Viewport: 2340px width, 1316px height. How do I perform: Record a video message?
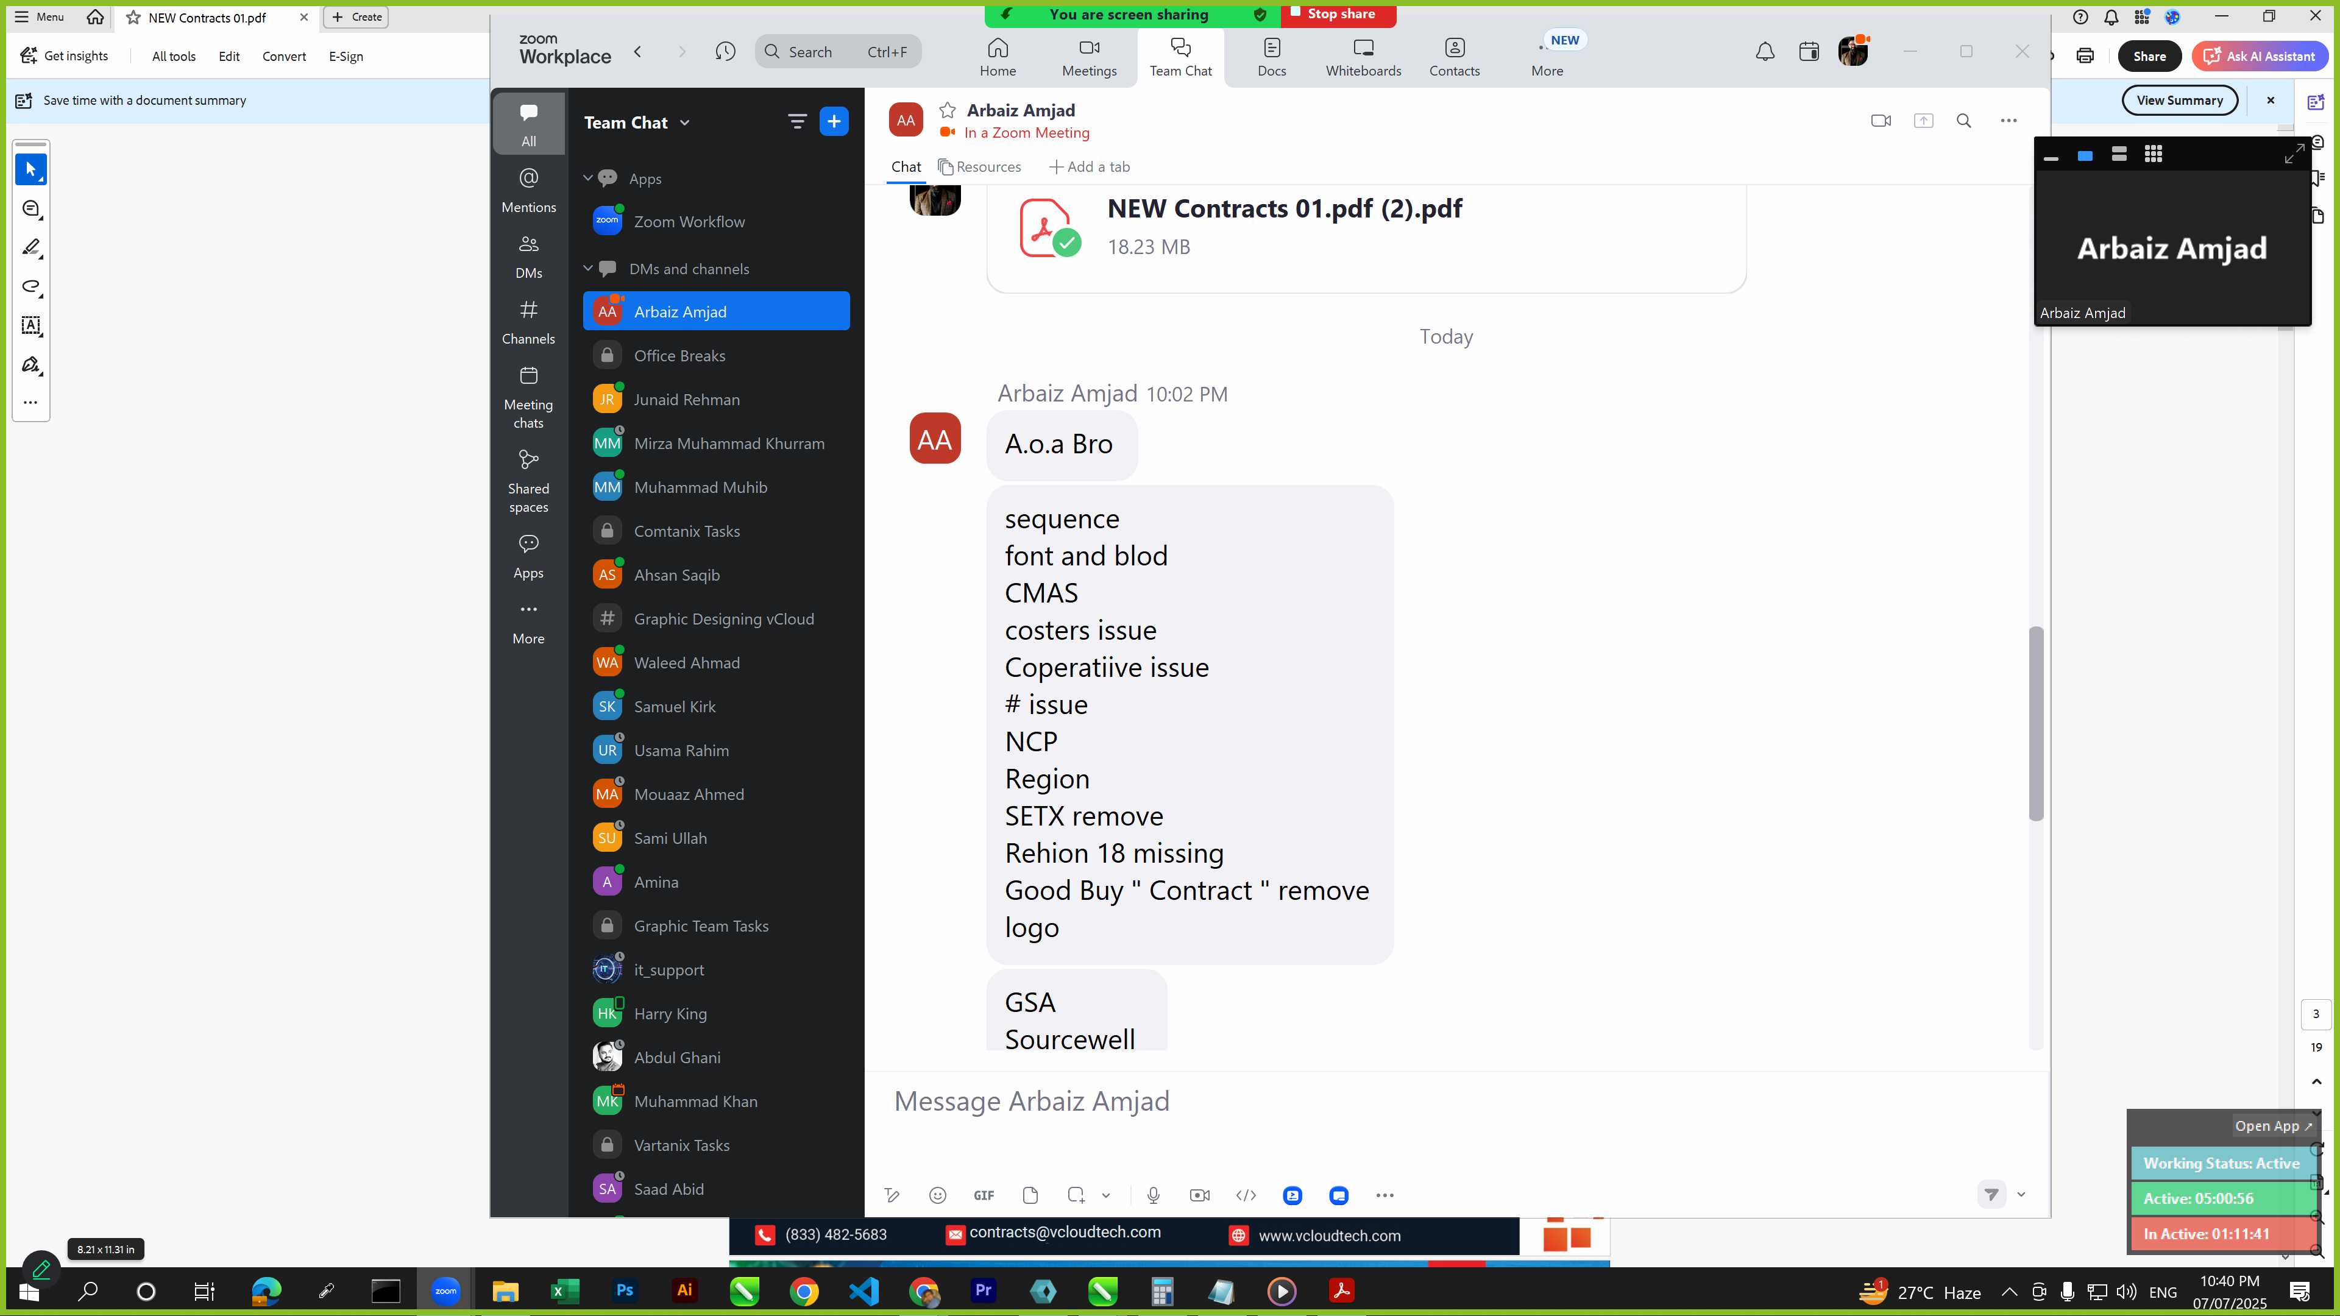coord(1199,1195)
